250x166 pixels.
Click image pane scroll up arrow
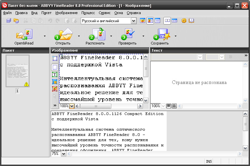(x=146, y=57)
